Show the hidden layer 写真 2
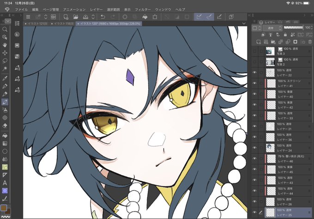This screenshot has height=219, width=314. pos(254,62)
